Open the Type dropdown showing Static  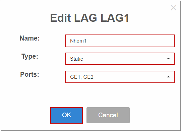[120, 59]
